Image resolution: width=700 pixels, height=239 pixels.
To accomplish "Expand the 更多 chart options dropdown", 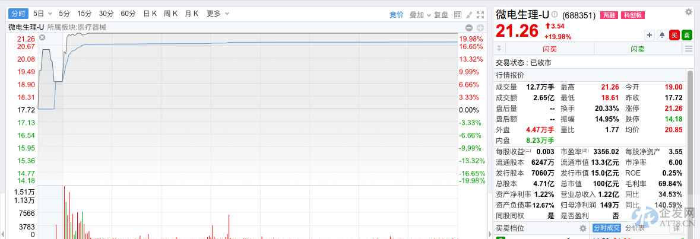I will click(217, 14).
